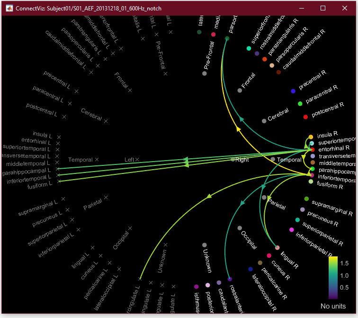
Task: Click the dark blue lateraloccipital R node
Action: click(251, 269)
